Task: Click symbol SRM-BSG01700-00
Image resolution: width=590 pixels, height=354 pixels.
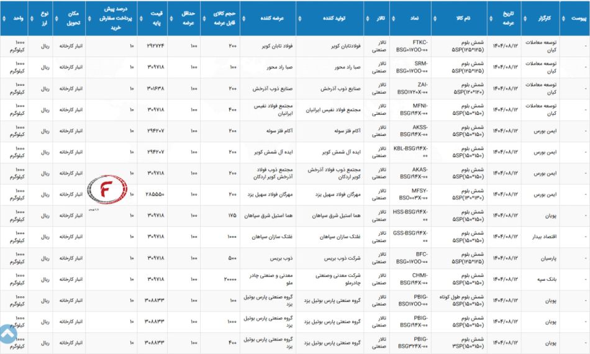Action: (412, 67)
